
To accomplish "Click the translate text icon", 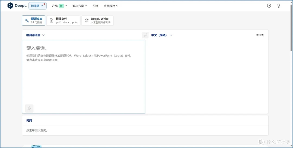I will (27, 21).
